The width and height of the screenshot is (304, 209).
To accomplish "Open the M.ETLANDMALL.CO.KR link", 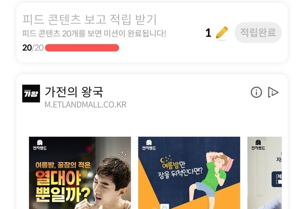I will [x=85, y=104].
